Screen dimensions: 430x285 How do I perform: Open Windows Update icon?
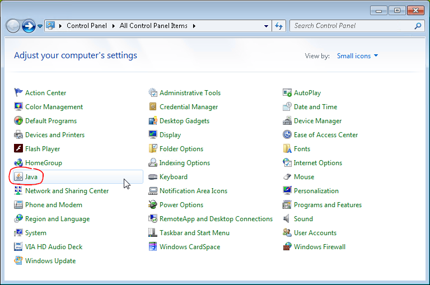coord(18,260)
